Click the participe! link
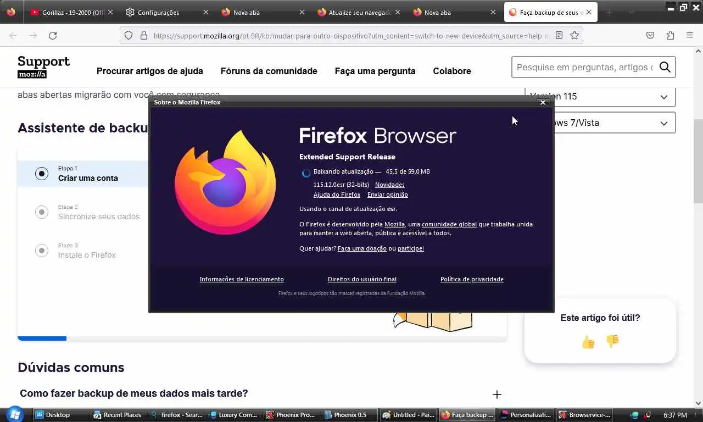 [411, 248]
